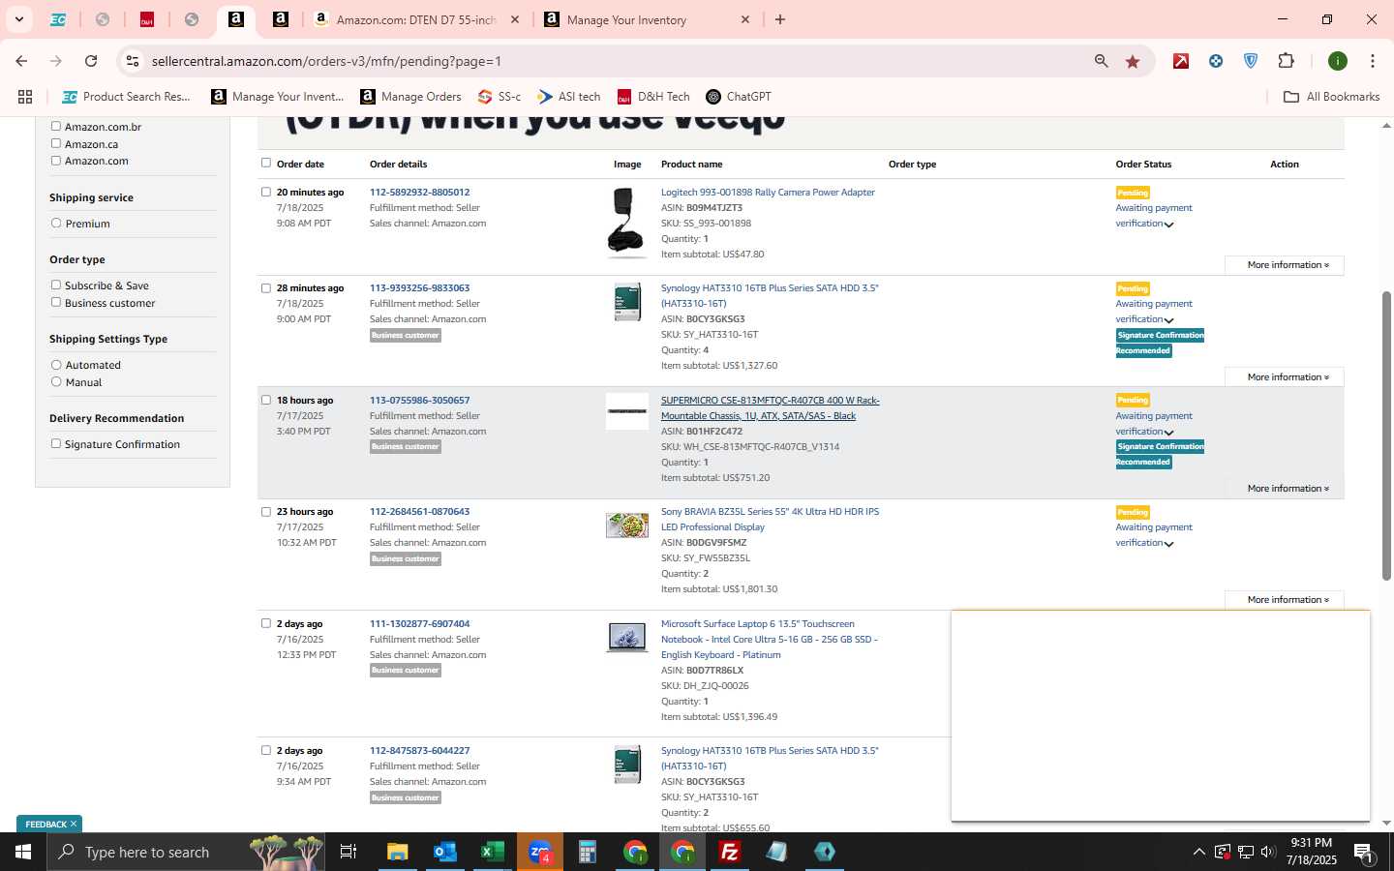Open the ASI tech bookmark

click(x=569, y=97)
